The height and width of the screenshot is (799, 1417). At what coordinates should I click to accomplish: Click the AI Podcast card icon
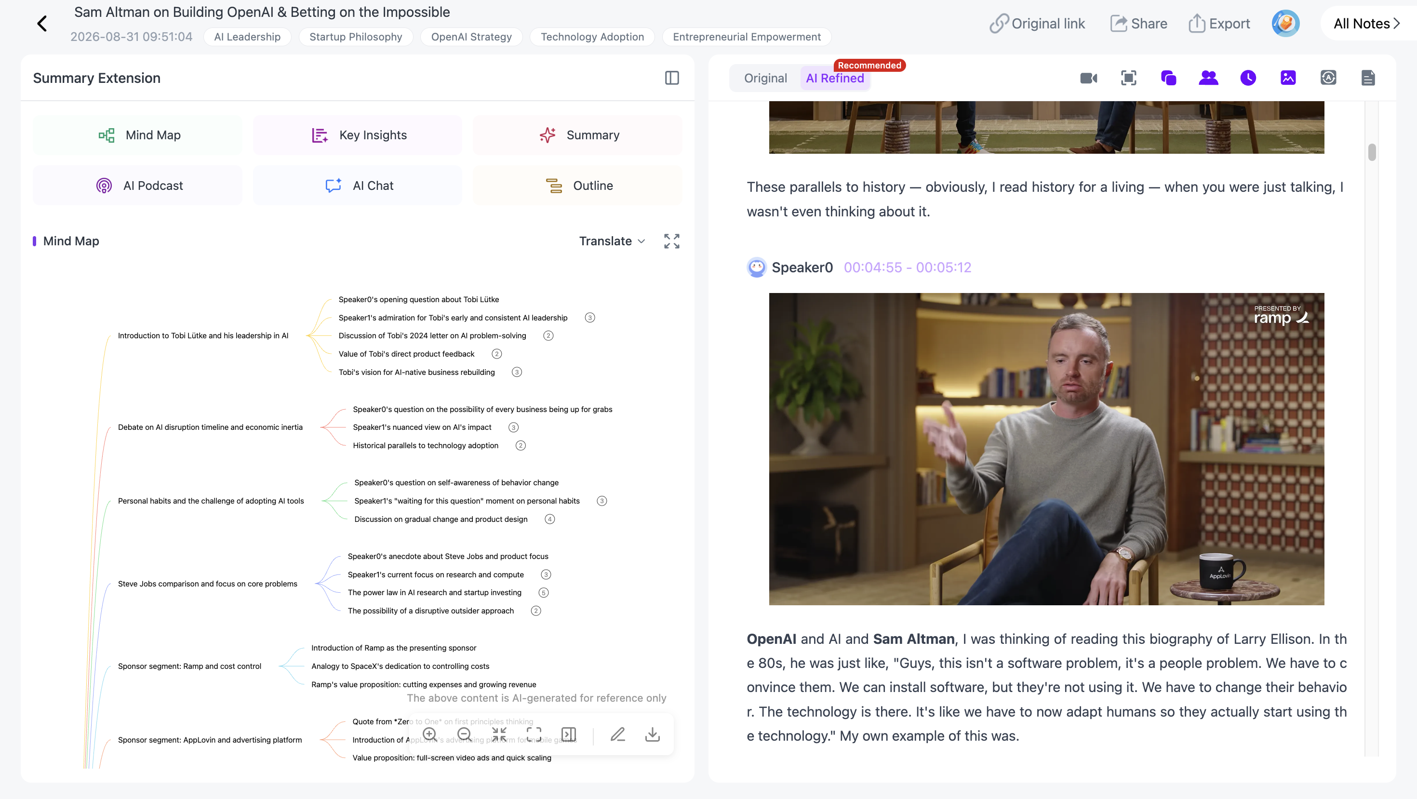(x=104, y=186)
